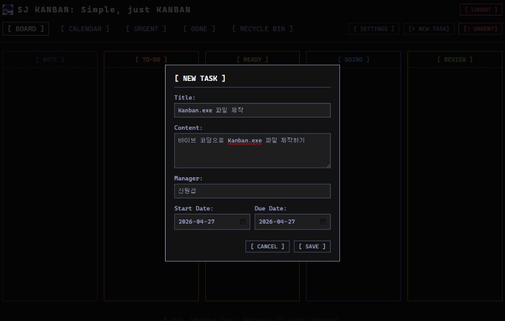Select the Manager input field
The image size is (505, 321).
[252, 191]
